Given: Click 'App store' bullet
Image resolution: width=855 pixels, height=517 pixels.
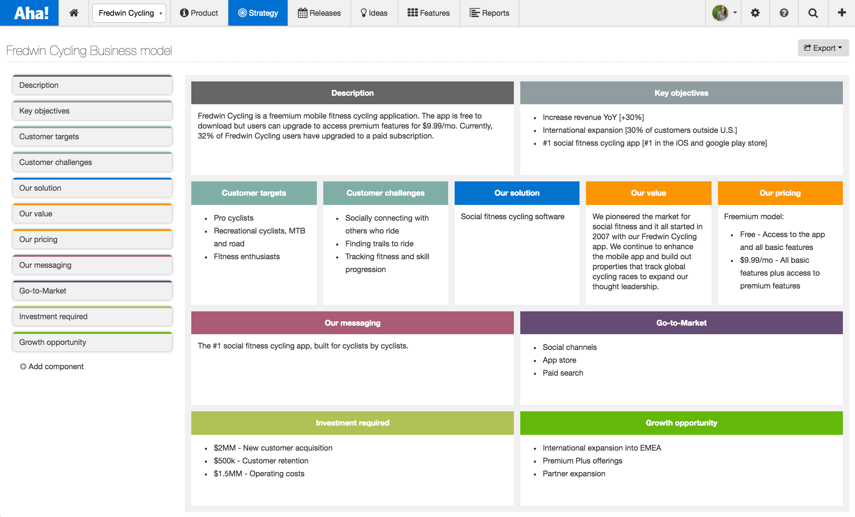Looking at the screenshot, I should coord(560,360).
